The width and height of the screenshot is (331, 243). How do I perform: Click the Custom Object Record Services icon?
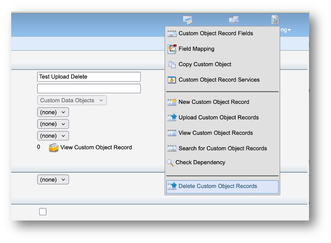tap(172, 80)
